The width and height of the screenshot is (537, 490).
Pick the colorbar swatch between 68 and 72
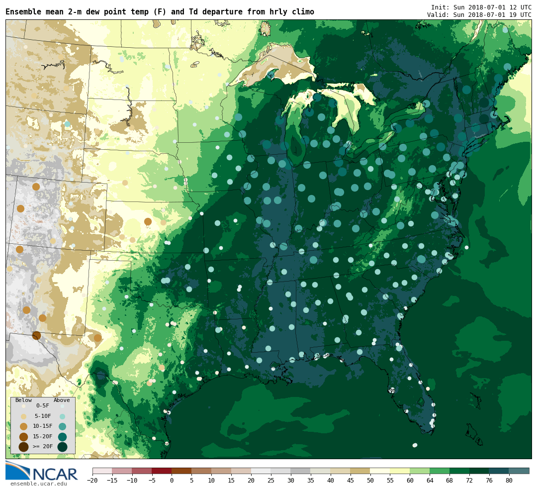pos(460,471)
